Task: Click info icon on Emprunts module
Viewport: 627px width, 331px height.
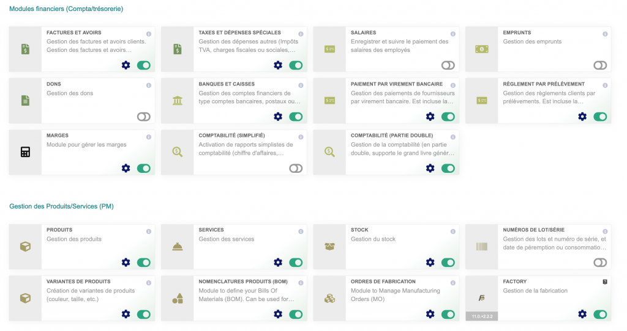Action: pos(605,34)
